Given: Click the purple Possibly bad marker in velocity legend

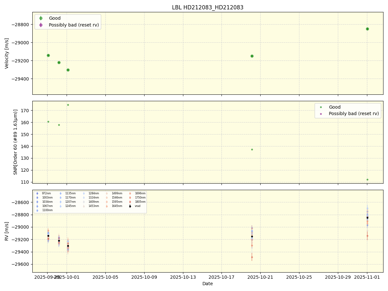Looking at the screenshot, I should 41,25.
